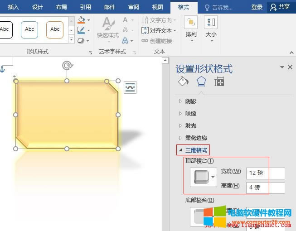Open the 顶部棱台 bevel preset dropdown

pyautogui.click(x=203, y=177)
